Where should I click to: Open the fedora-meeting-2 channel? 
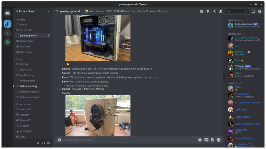click(x=32, y=97)
